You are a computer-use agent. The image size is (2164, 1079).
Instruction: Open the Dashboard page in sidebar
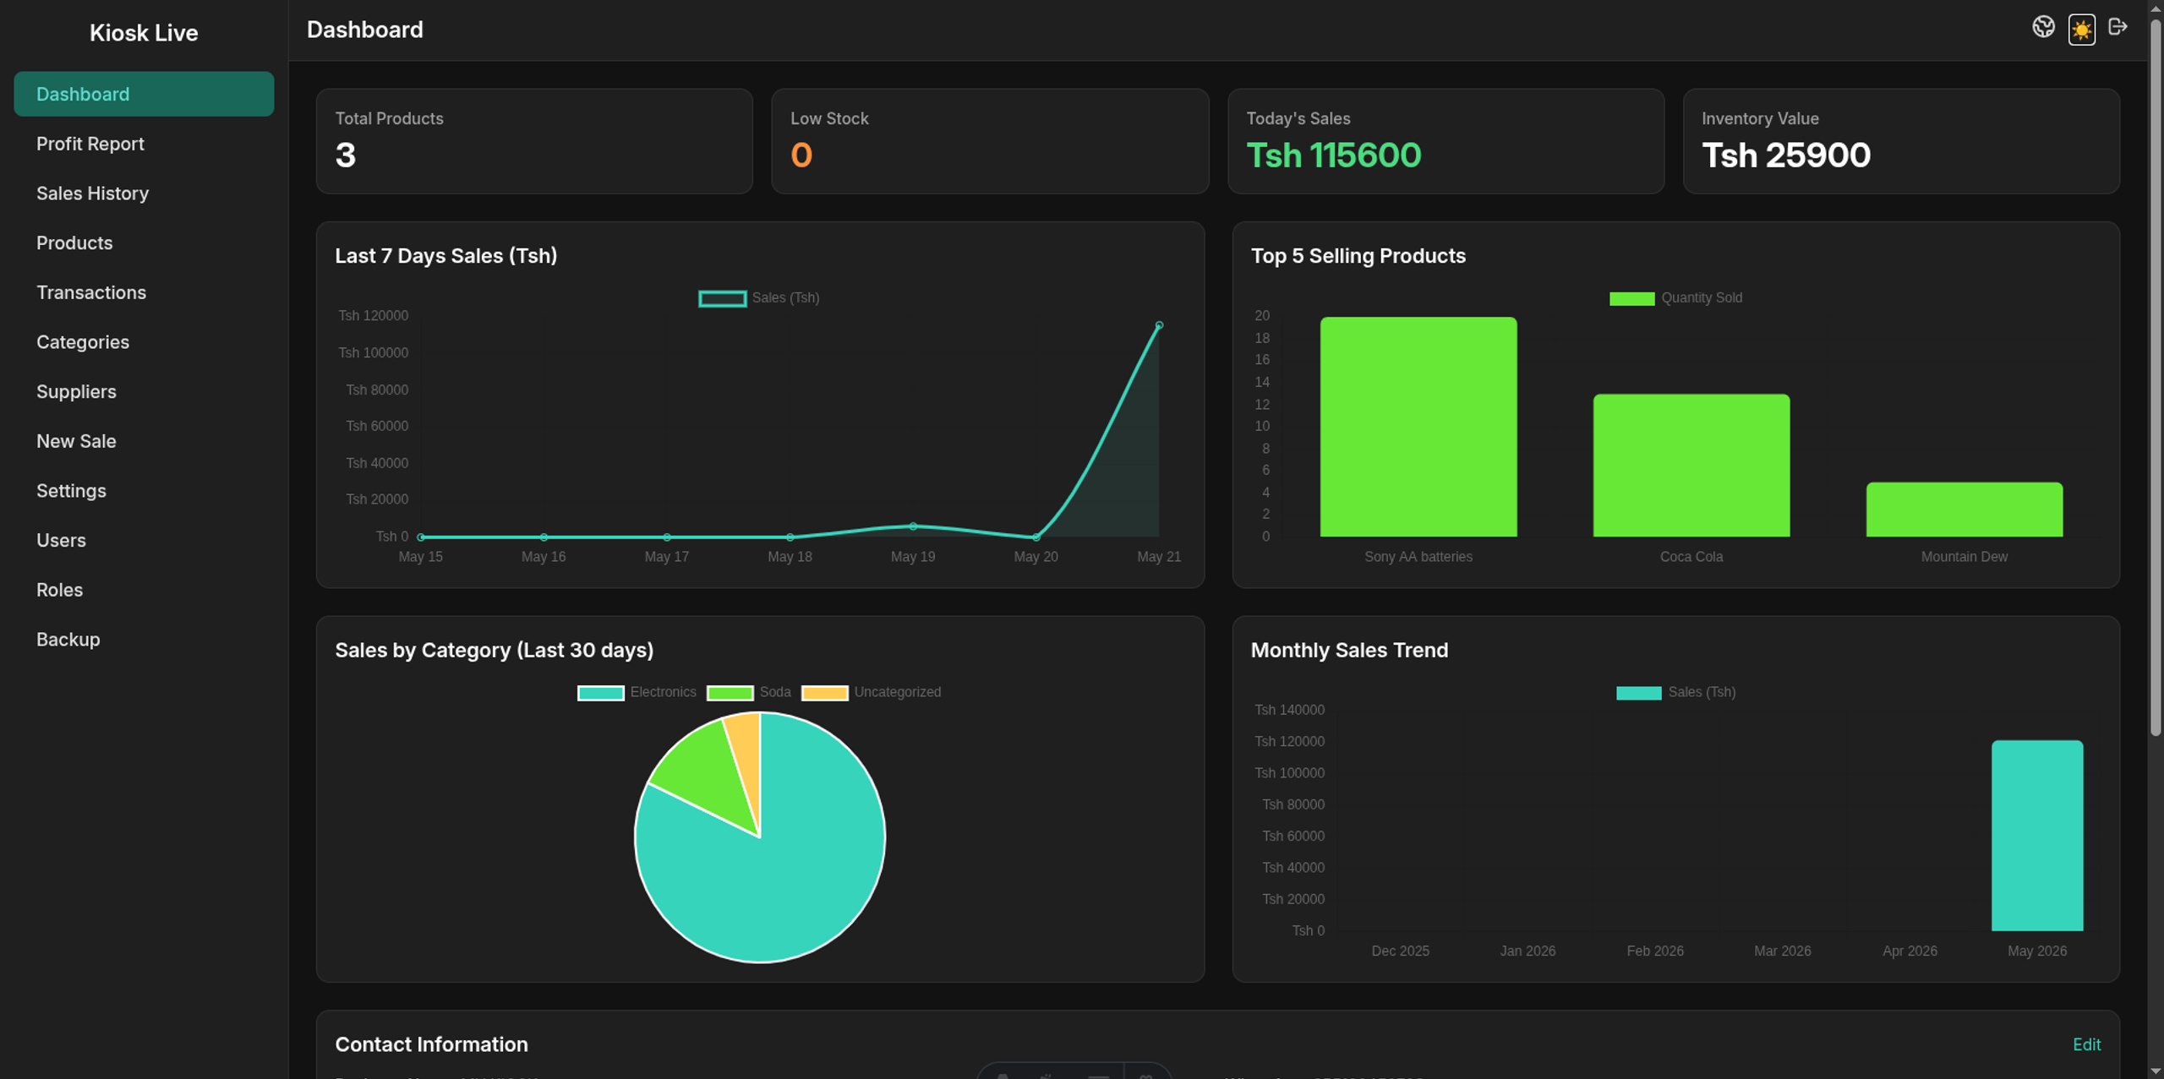144,94
